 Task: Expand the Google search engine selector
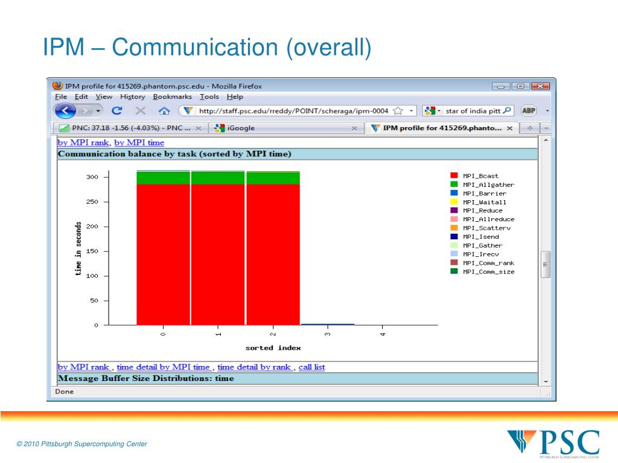pos(432,111)
